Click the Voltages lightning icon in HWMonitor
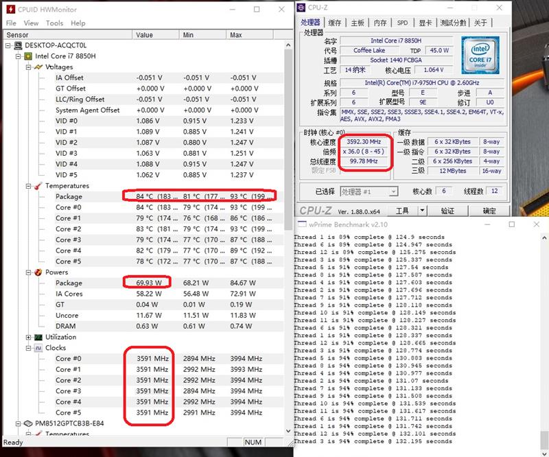Viewport: 549px width, 457px height. coord(38,67)
